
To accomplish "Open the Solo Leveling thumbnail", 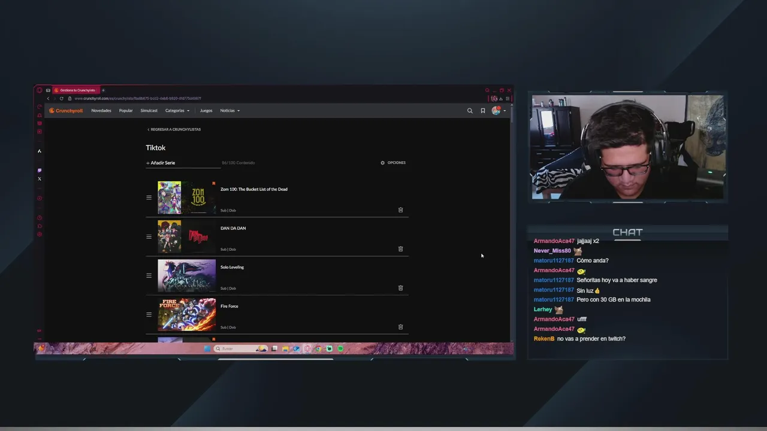I will pos(186,275).
